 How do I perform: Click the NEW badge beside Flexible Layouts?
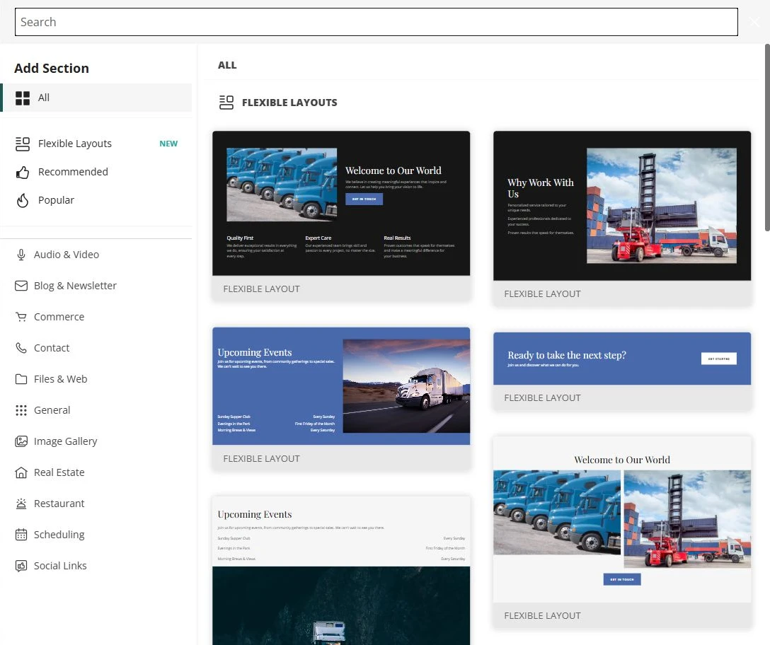pyautogui.click(x=168, y=144)
